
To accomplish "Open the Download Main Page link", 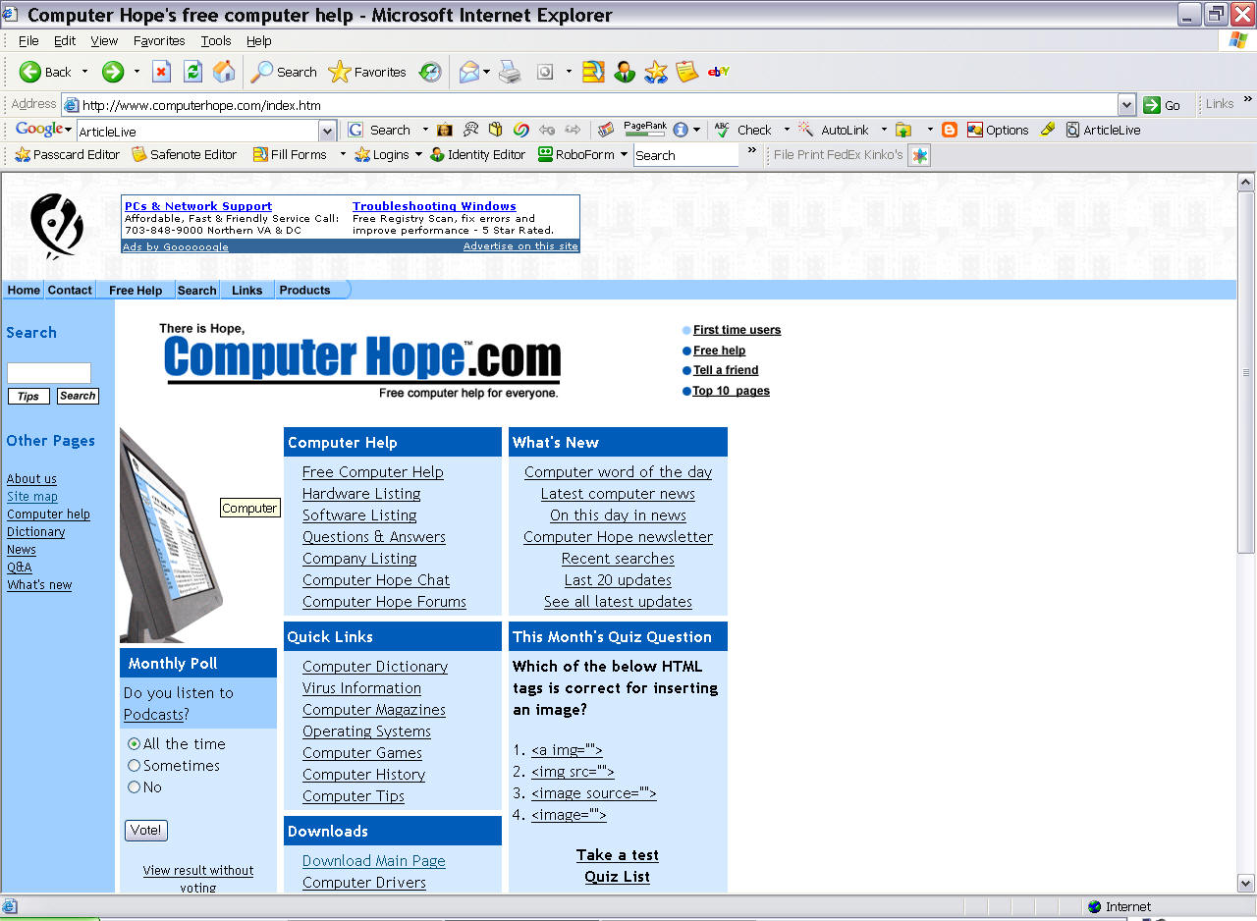I will [374, 861].
